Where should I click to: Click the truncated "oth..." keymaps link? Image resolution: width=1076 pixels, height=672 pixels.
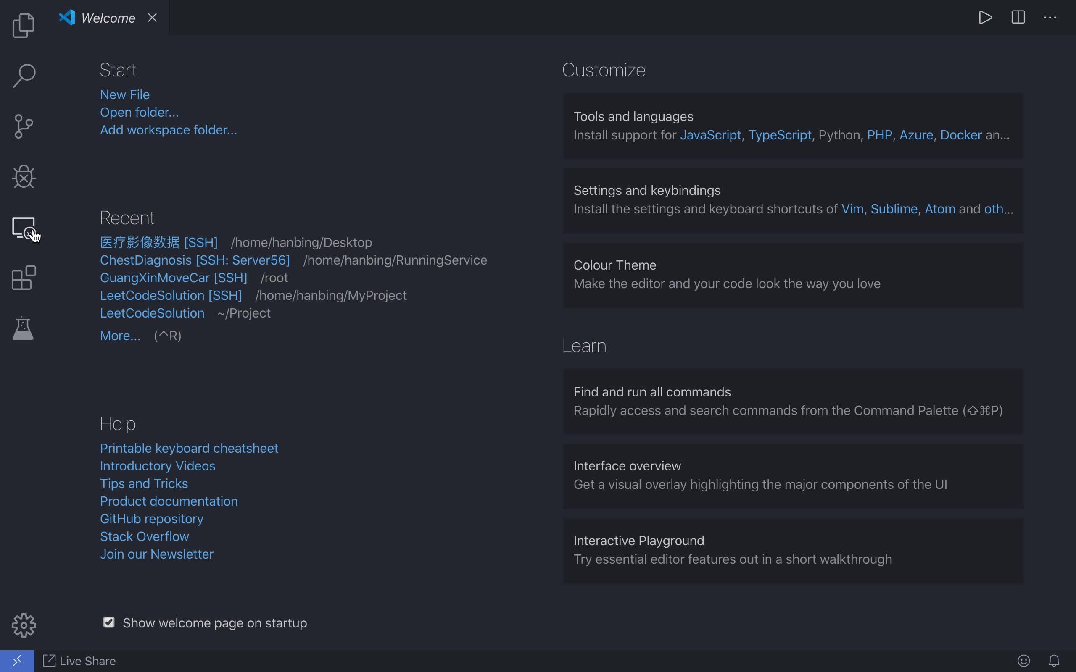(999, 209)
